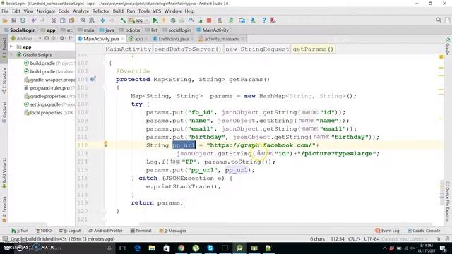The width and height of the screenshot is (452, 254).
Task: Expand the app module node
Action: tap(11, 47)
